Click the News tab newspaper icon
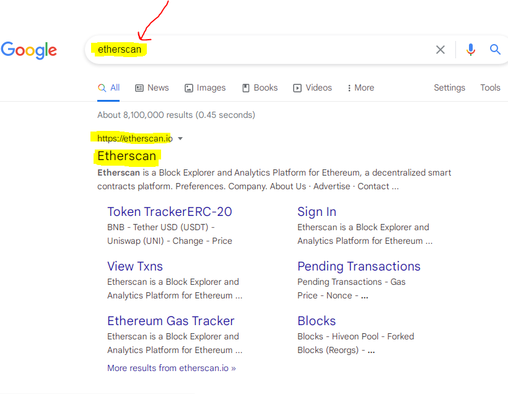Image resolution: width=508 pixels, height=394 pixels. pos(139,88)
